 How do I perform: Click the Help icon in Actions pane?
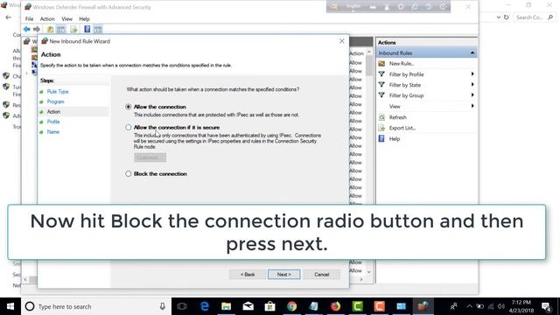point(381,138)
